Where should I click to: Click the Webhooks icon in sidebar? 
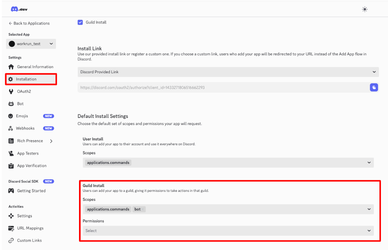[x=11, y=129]
